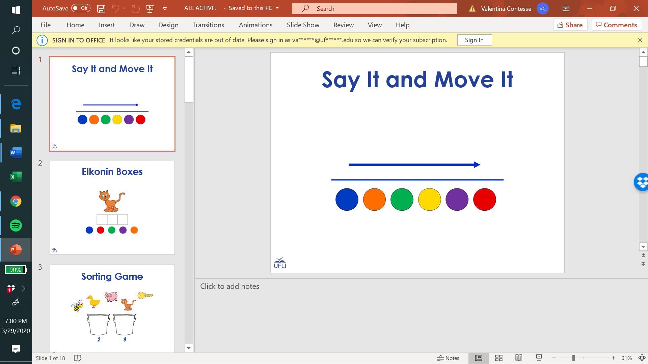648x364 pixels.
Task: Expand Customize Quick Access Toolbar dropdown
Action: point(165,9)
